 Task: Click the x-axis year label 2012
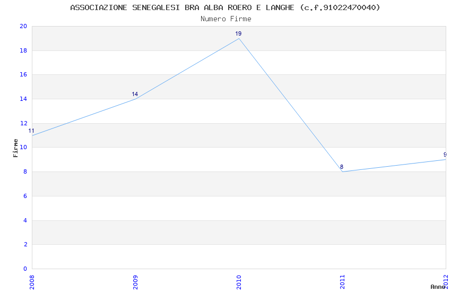coord(446,282)
